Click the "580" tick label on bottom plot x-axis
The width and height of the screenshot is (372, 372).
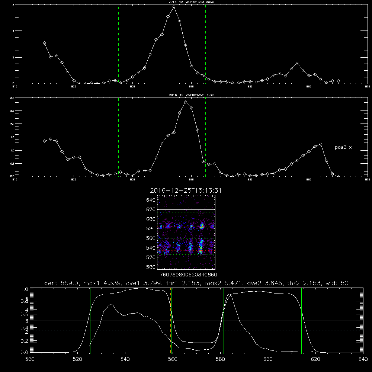pyautogui.click(x=220, y=359)
